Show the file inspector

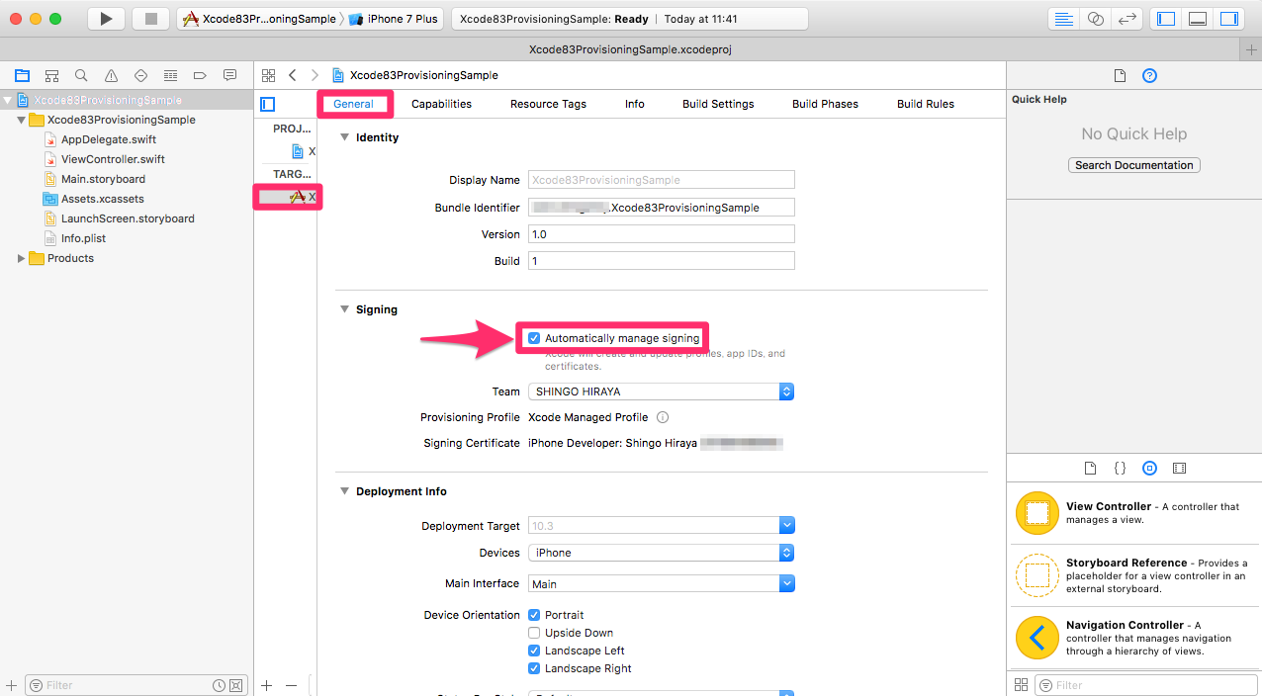click(1120, 76)
